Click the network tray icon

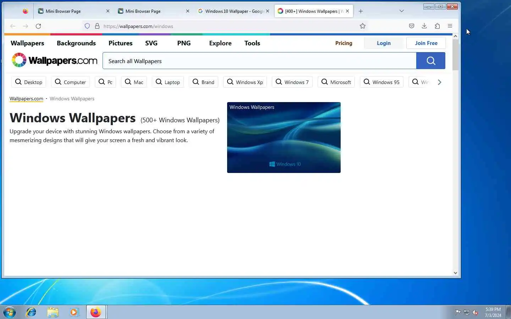pos(467,312)
